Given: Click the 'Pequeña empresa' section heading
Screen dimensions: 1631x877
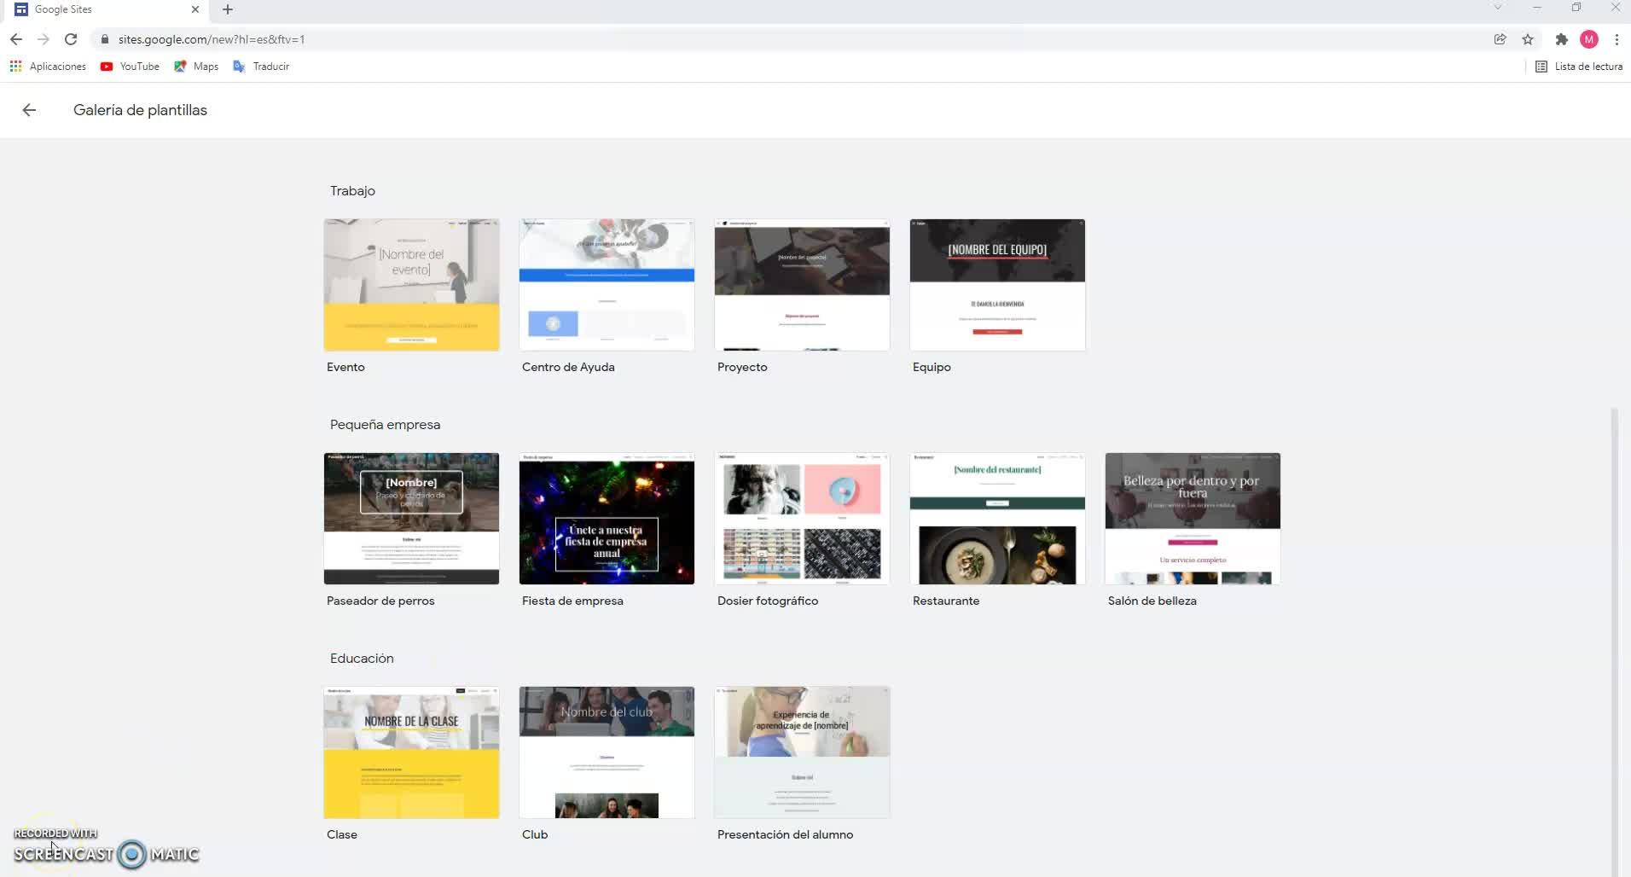Looking at the screenshot, I should point(385,425).
